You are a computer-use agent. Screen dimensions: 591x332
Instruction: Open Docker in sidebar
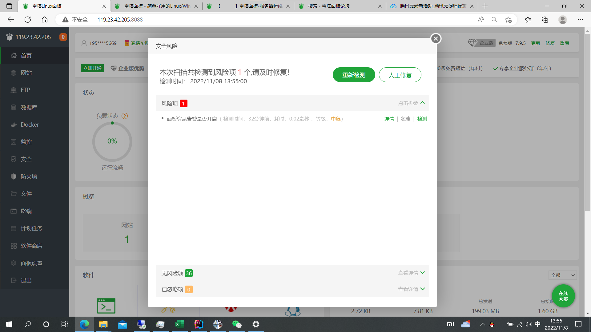click(x=34, y=125)
